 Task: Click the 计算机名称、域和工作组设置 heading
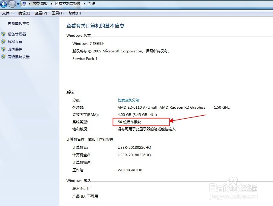(90, 139)
